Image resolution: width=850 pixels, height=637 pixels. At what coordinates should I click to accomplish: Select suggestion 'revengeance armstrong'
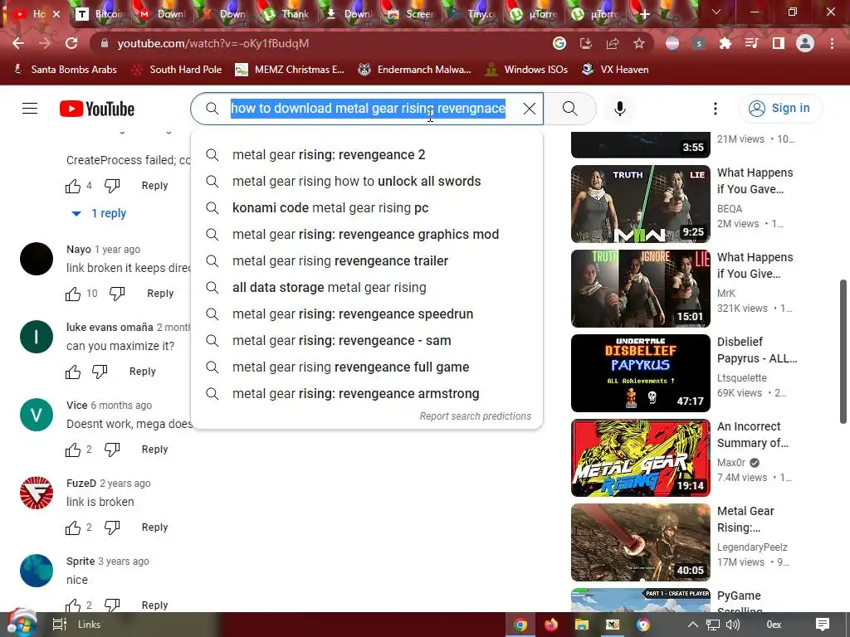pos(367,394)
